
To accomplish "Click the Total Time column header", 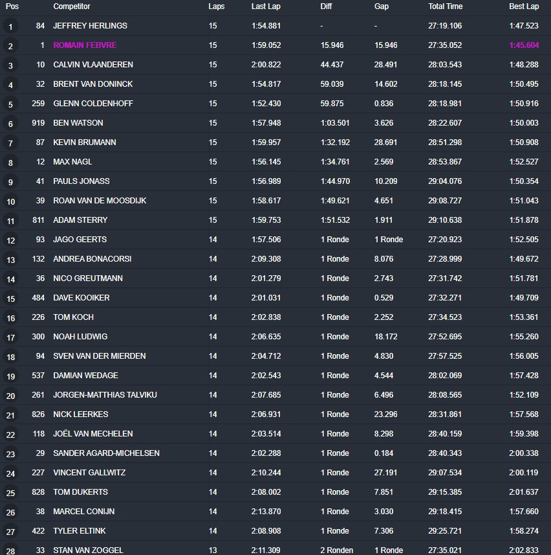I will click(x=445, y=6).
